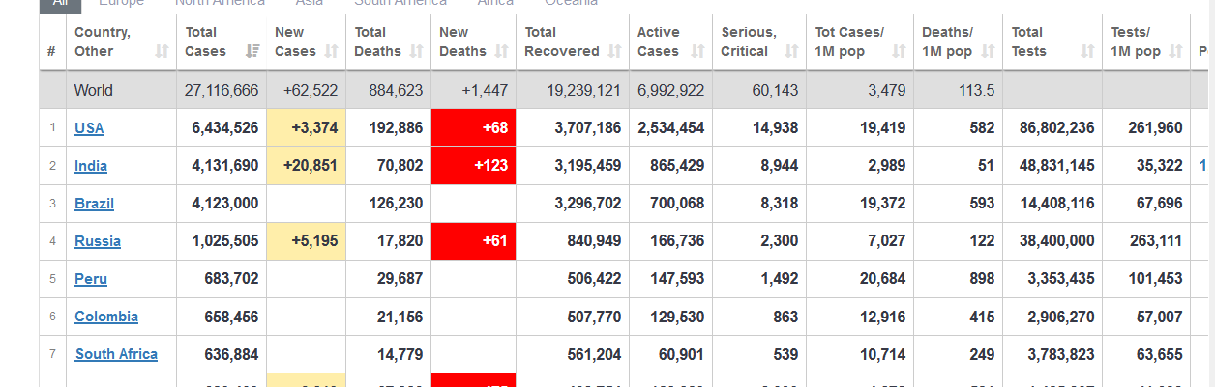
Task: Click Peru total deaths 29,687
Action: coord(400,278)
